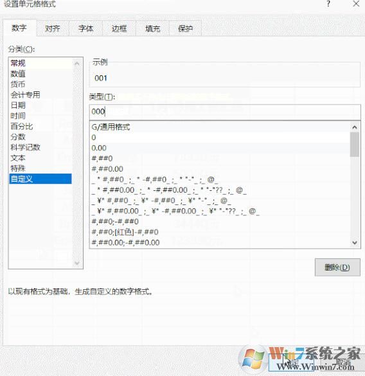Click the type list scroll down arrow
Image resolution: width=365 pixels, height=376 pixels.
pyautogui.click(x=355, y=243)
